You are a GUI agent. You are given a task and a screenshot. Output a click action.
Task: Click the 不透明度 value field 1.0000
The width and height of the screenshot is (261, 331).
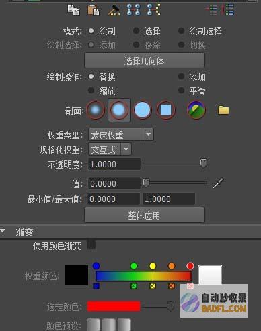(x=114, y=164)
